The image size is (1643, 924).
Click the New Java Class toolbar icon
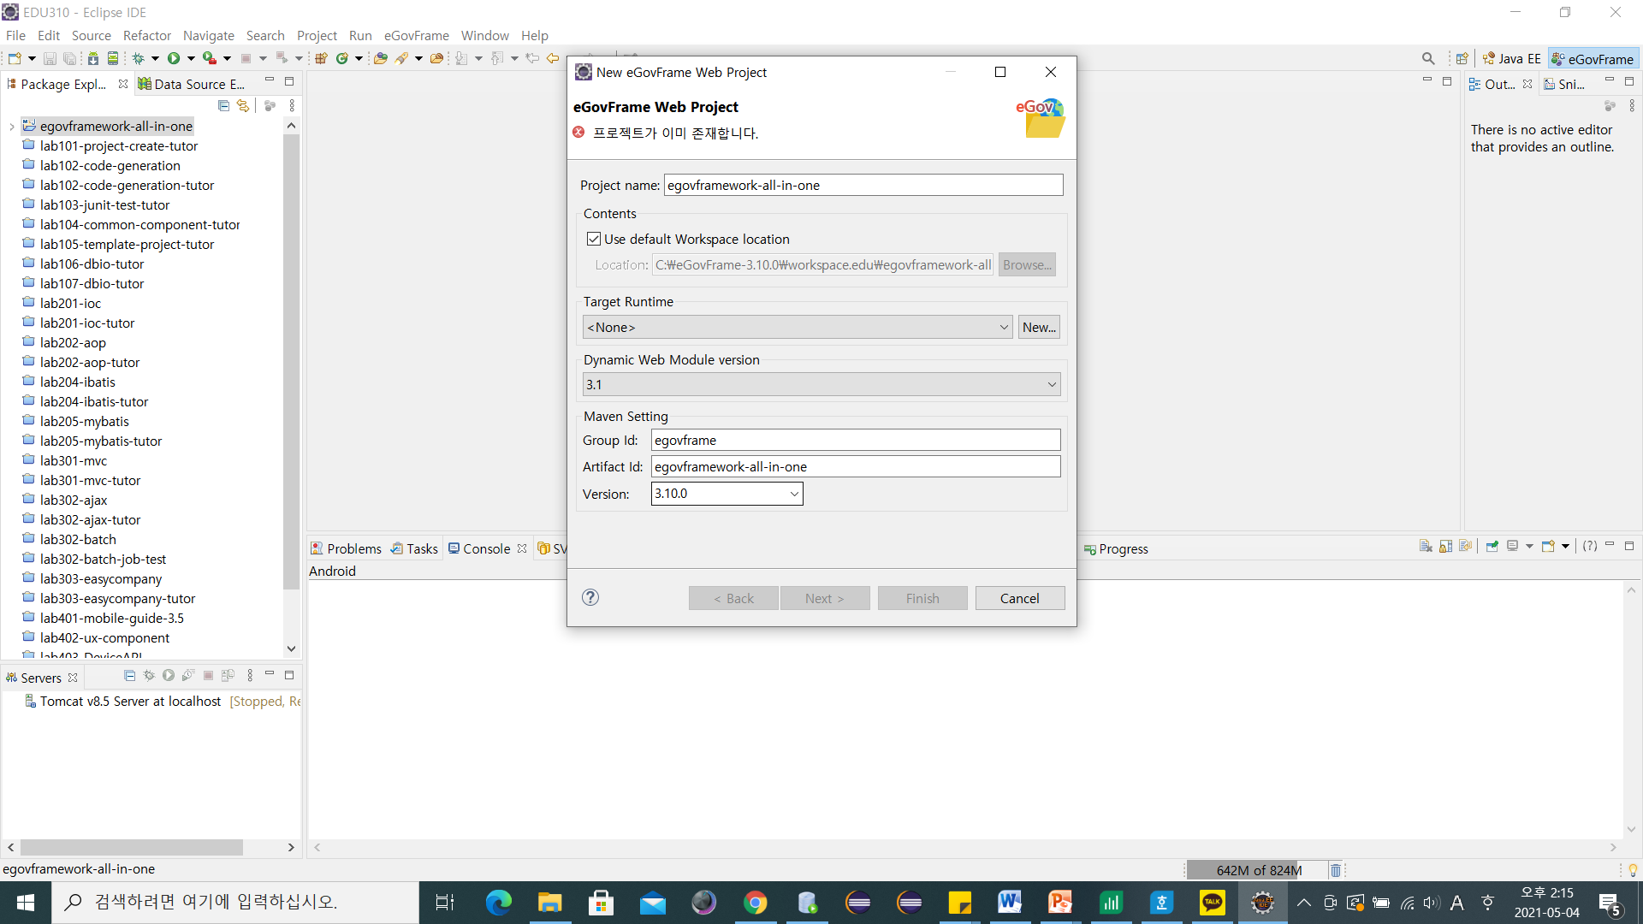click(x=342, y=58)
